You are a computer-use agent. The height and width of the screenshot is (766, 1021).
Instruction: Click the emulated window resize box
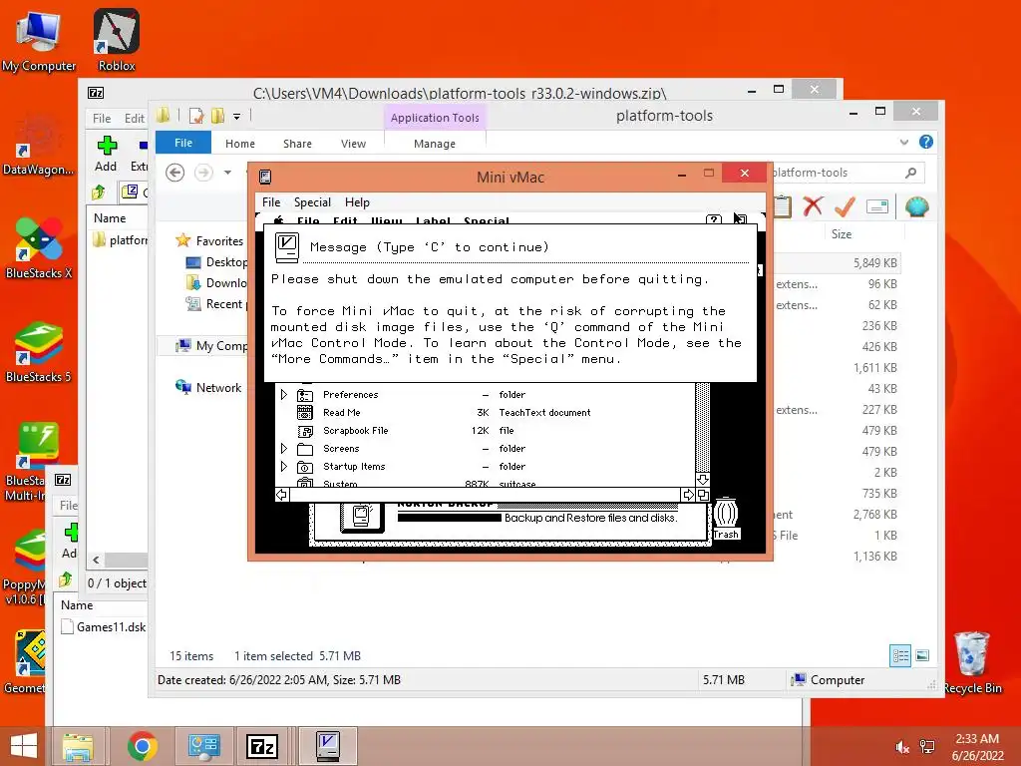pos(703,495)
